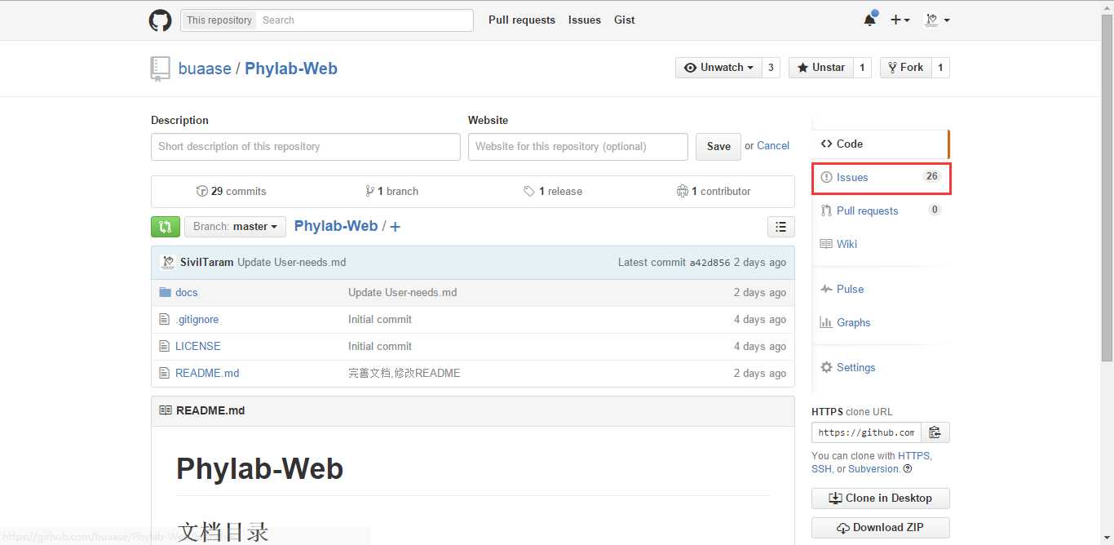Open the buaase owner link
Screen dimensions: 1114x545
coord(205,69)
